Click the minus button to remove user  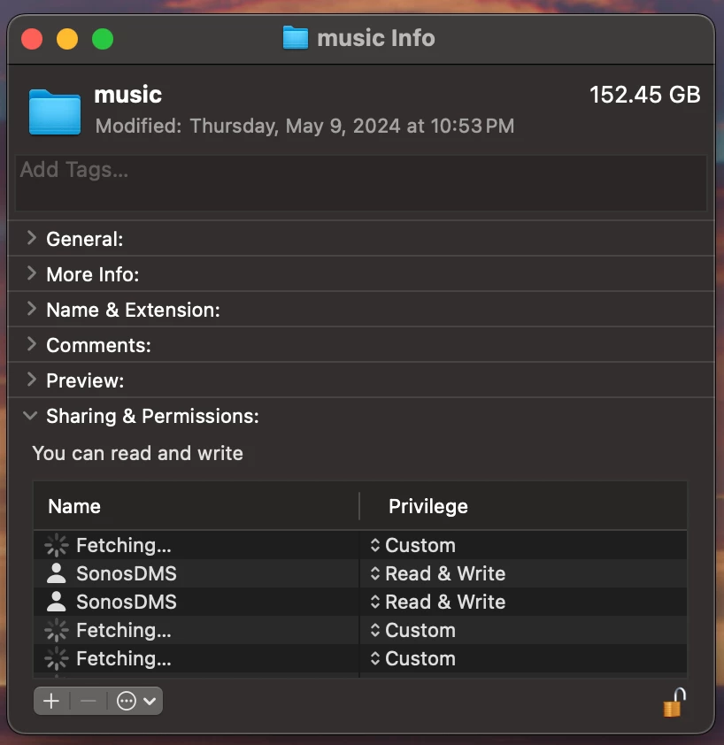[89, 702]
